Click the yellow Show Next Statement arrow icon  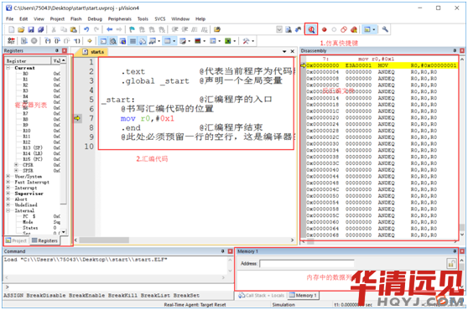coord(89,41)
